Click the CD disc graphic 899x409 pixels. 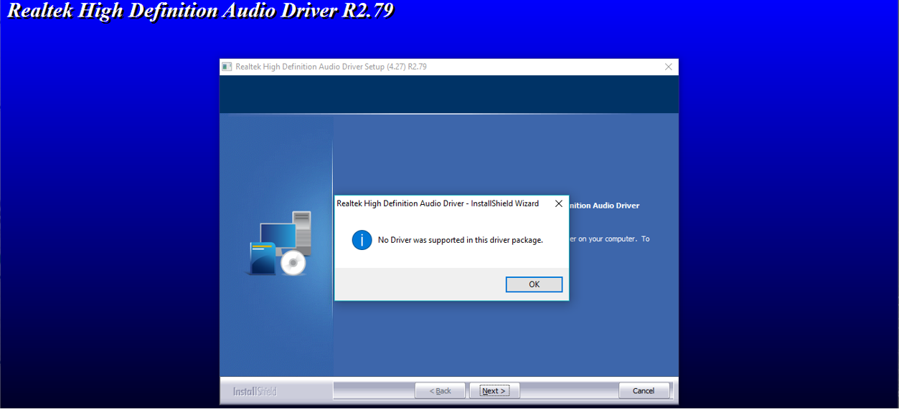293,263
